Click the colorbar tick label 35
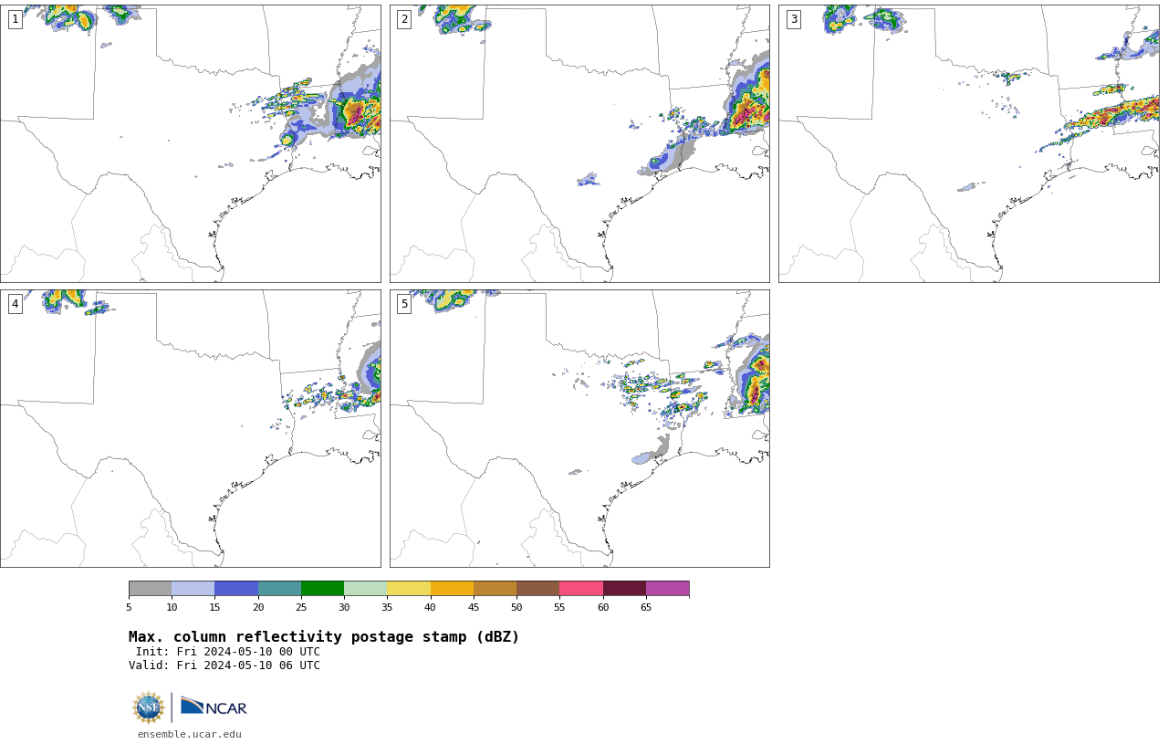Image resolution: width=1168 pixels, height=744 pixels. click(387, 608)
